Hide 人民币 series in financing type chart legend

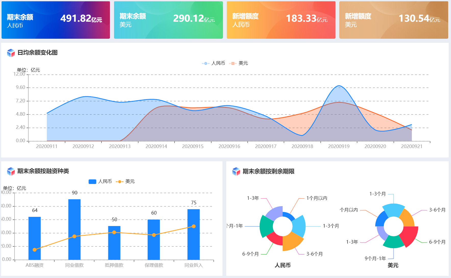[x=100, y=181]
